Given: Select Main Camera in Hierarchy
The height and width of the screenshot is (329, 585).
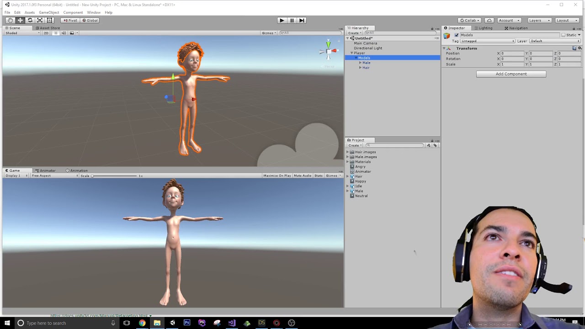Looking at the screenshot, I should (x=365, y=43).
